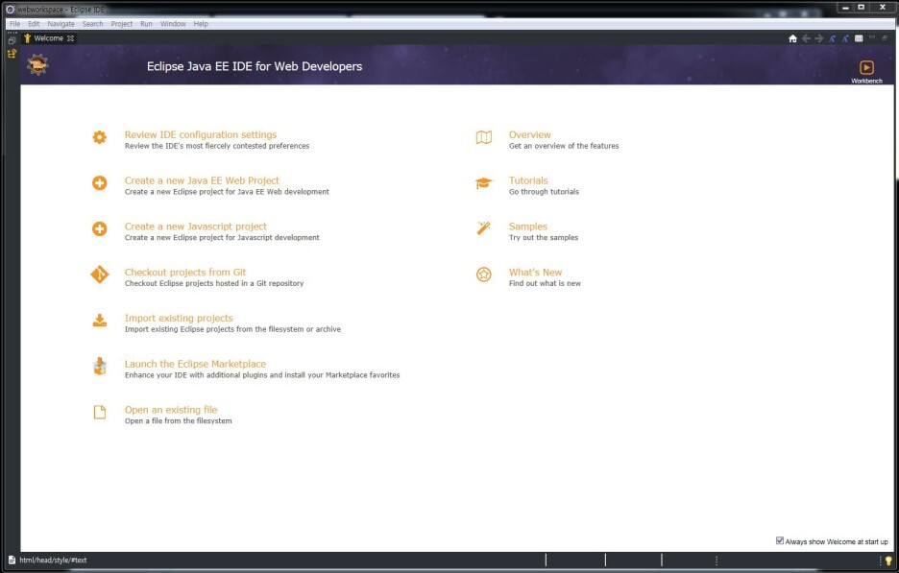Click Create a new Java EE Web Project
This screenshot has height=573, width=899.
click(202, 180)
